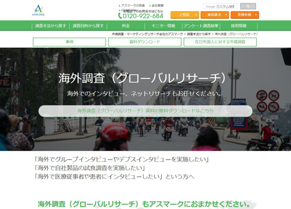Open the 料金 menu item
This screenshot has width=291, height=209.
click(x=126, y=26)
